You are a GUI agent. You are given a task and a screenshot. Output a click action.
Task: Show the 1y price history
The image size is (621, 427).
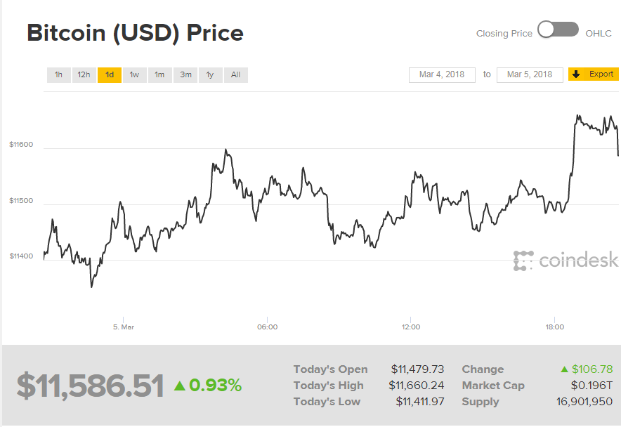click(x=210, y=74)
